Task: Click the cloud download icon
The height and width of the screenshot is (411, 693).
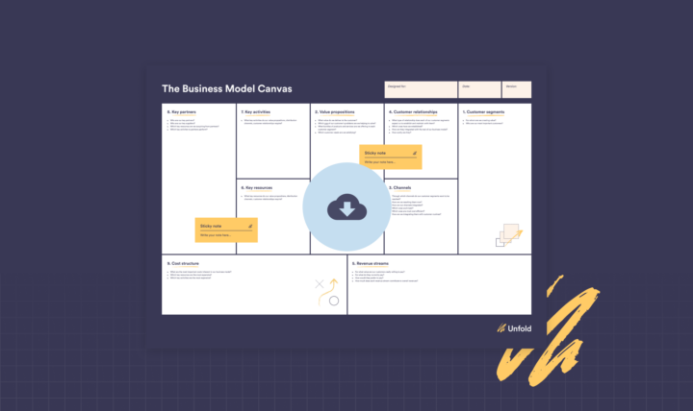Action: point(346,206)
